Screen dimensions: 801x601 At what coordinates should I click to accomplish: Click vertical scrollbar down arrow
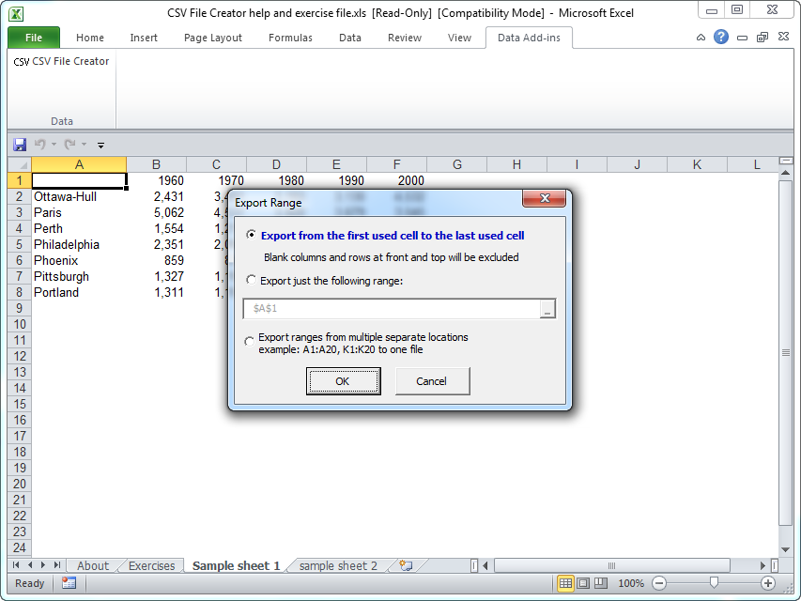[x=786, y=550]
